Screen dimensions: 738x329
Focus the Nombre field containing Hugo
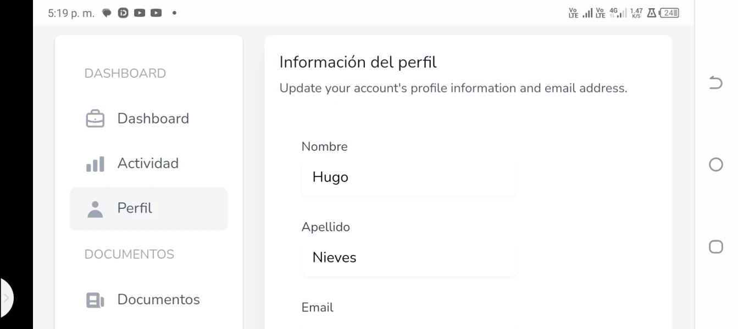tap(409, 178)
